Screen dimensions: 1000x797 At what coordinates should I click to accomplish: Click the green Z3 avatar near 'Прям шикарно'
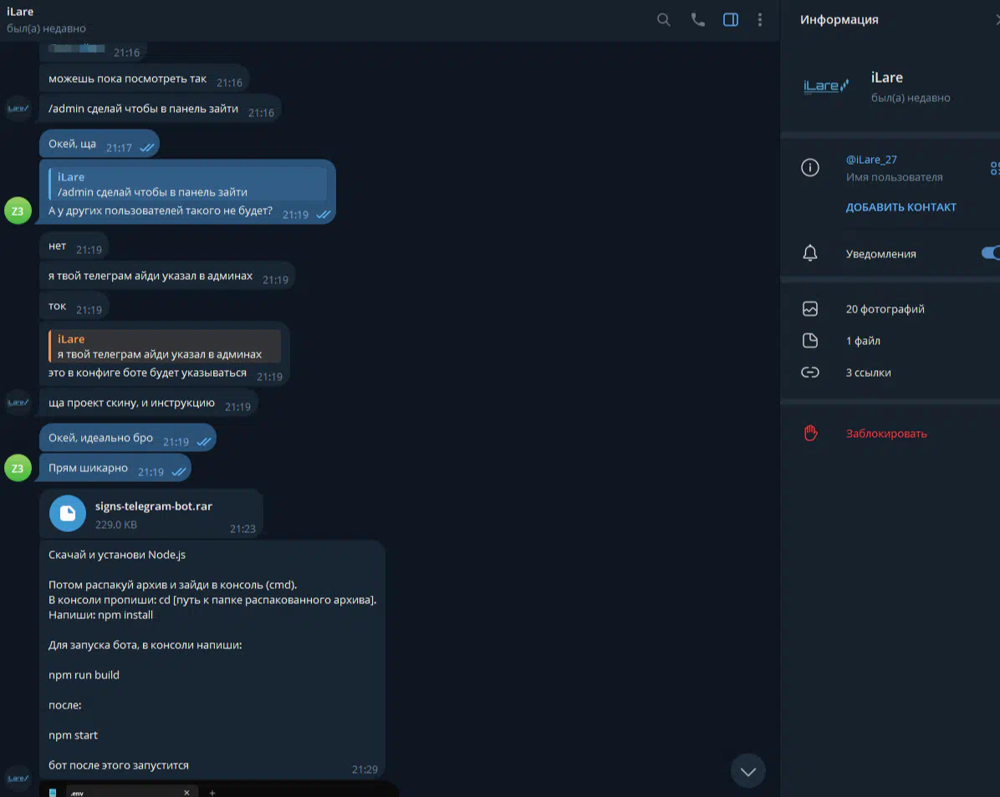pyautogui.click(x=18, y=469)
